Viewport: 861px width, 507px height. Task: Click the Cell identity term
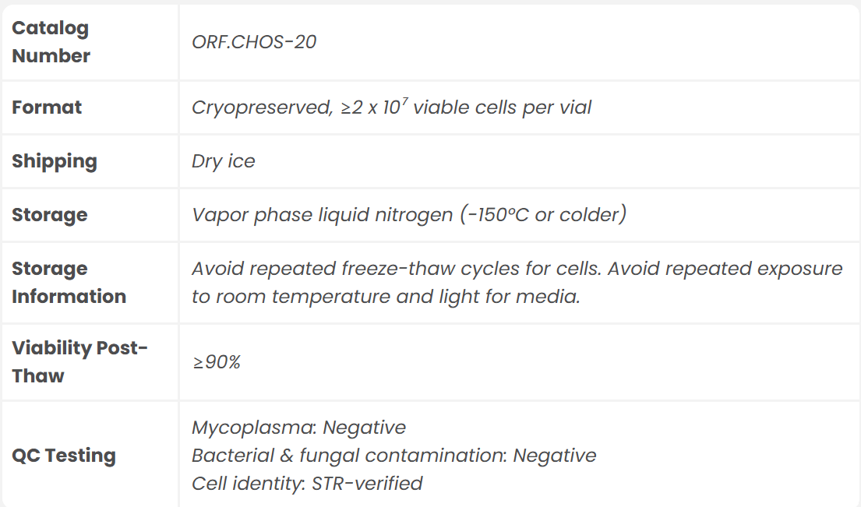tap(246, 484)
